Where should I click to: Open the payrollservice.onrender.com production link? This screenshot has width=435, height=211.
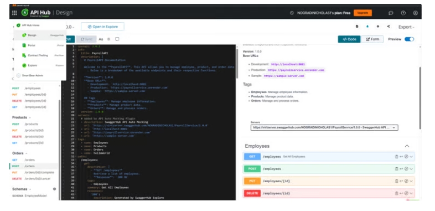(296, 70)
